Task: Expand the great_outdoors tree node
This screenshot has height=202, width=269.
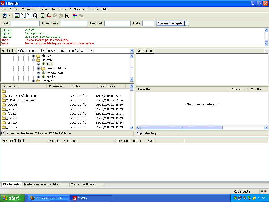Action: [x=38, y=69]
